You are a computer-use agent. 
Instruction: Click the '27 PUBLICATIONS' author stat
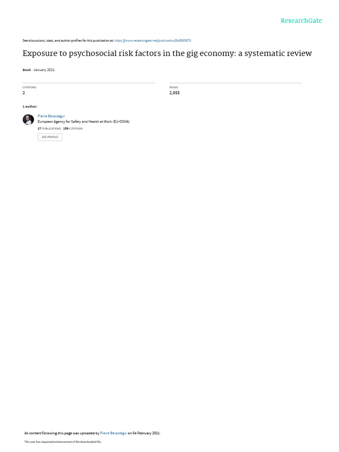(49, 128)
